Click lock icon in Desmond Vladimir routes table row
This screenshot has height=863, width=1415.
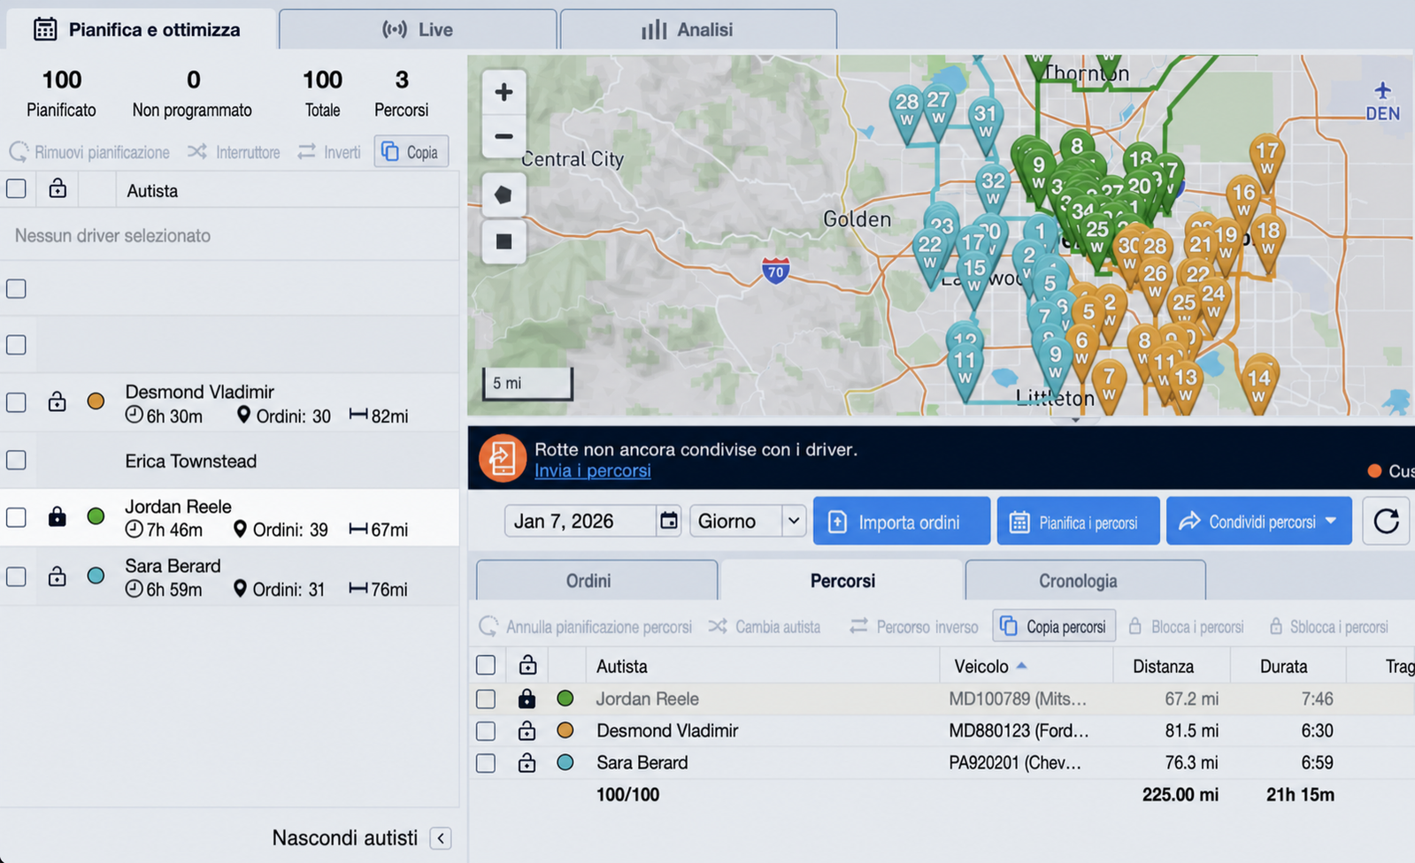(x=527, y=730)
